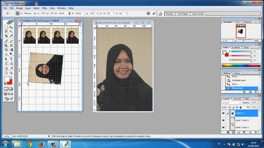Hide Layer 1 copy 3 visibility eye
This screenshot has height=148, width=264.
224,120
